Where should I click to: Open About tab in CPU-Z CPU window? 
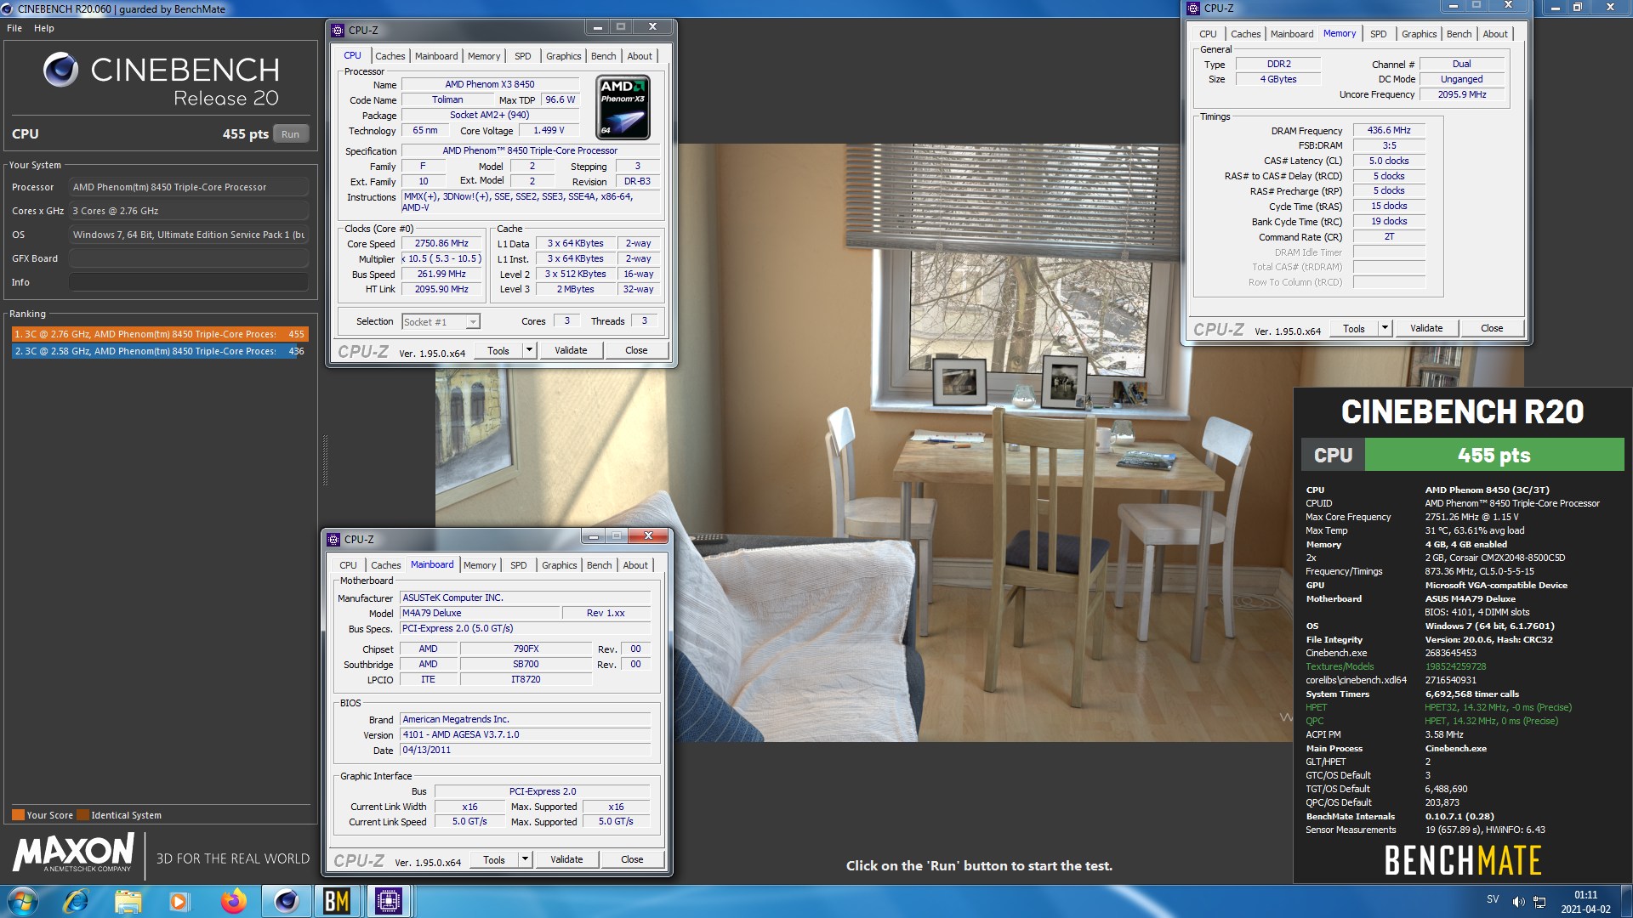[640, 56]
